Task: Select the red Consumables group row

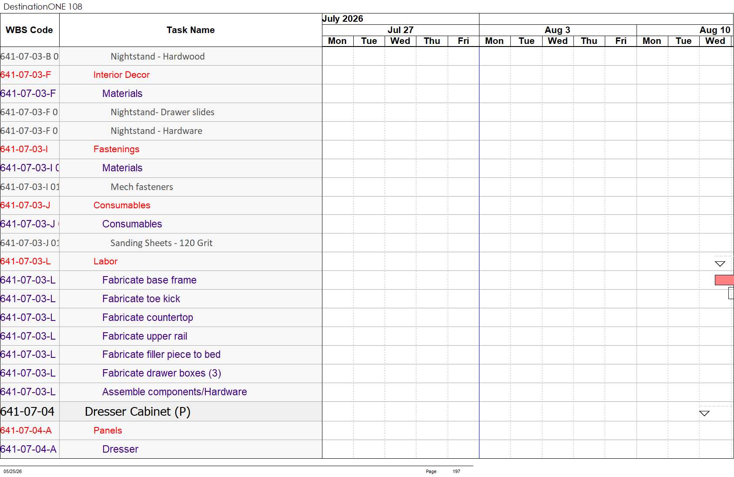Action: click(x=122, y=205)
